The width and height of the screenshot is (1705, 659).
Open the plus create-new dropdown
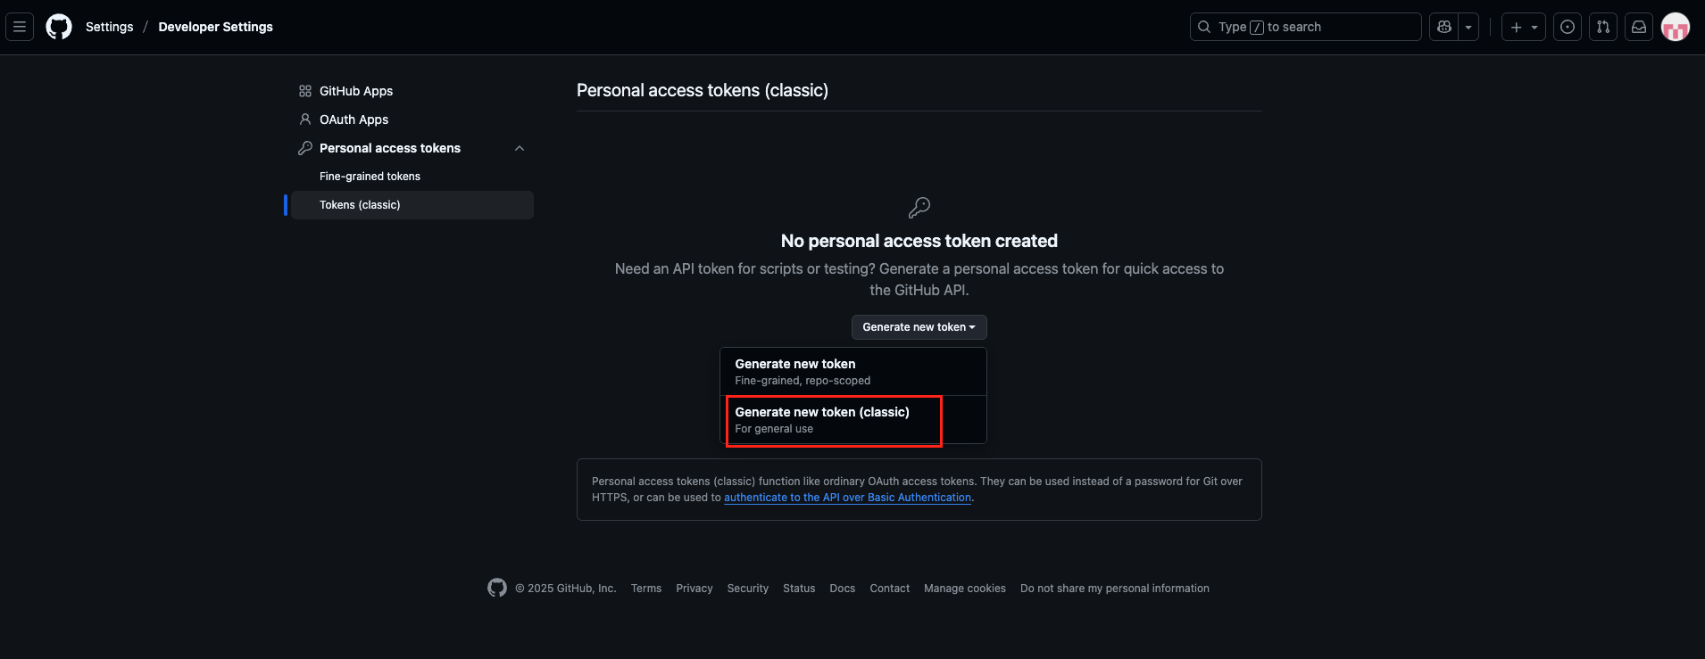[1523, 27]
